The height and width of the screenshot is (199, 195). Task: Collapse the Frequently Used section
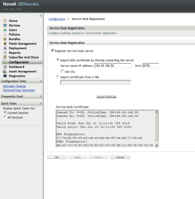point(41,96)
